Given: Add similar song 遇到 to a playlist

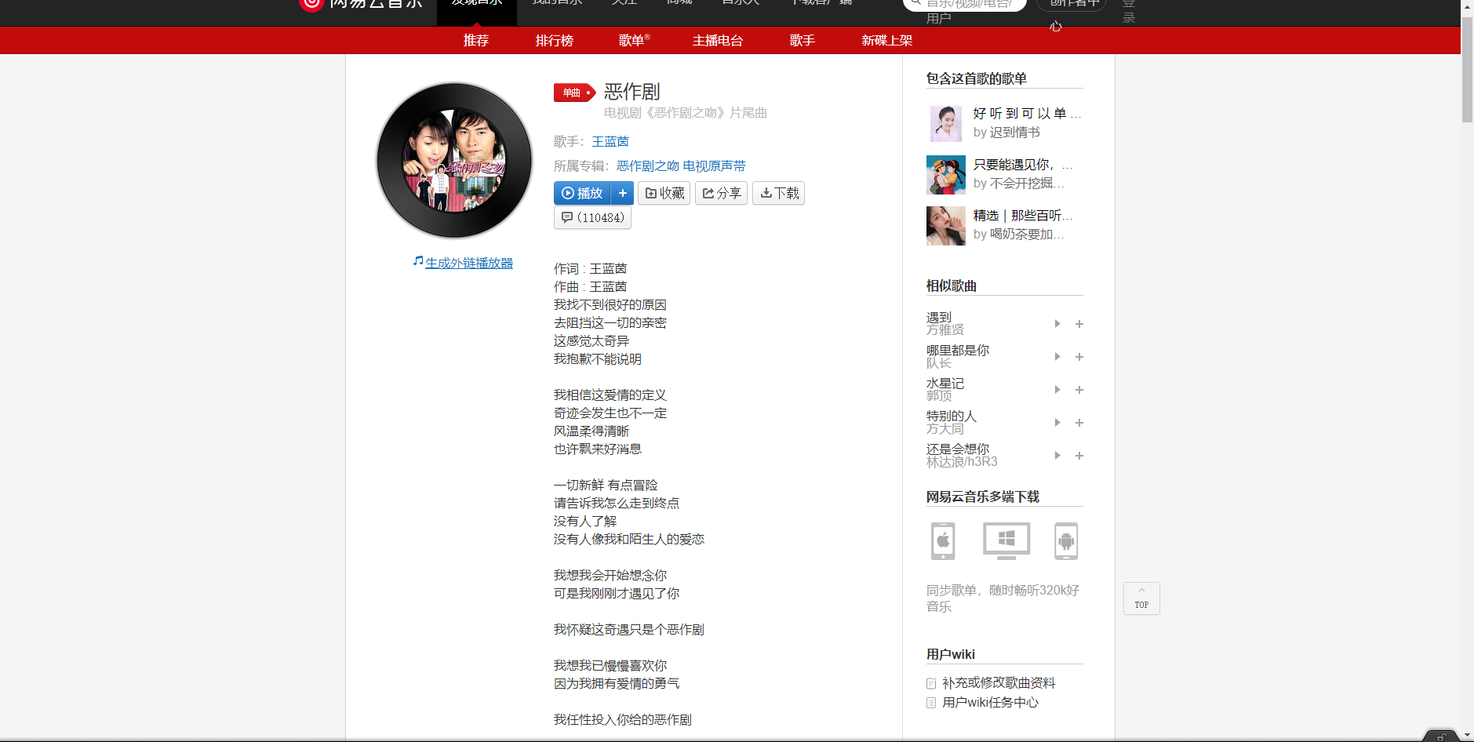Looking at the screenshot, I should pos(1079,323).
